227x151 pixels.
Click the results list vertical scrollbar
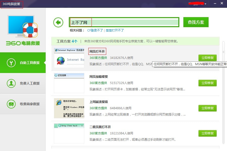(223, 92)
